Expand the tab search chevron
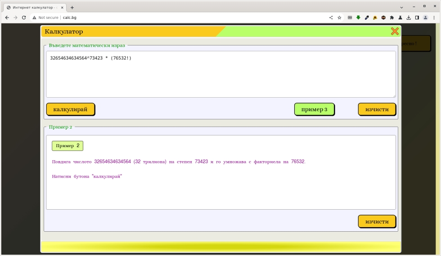Image resolution: width=441 pixels, height=256 pixels. click(x=402, y=7)
